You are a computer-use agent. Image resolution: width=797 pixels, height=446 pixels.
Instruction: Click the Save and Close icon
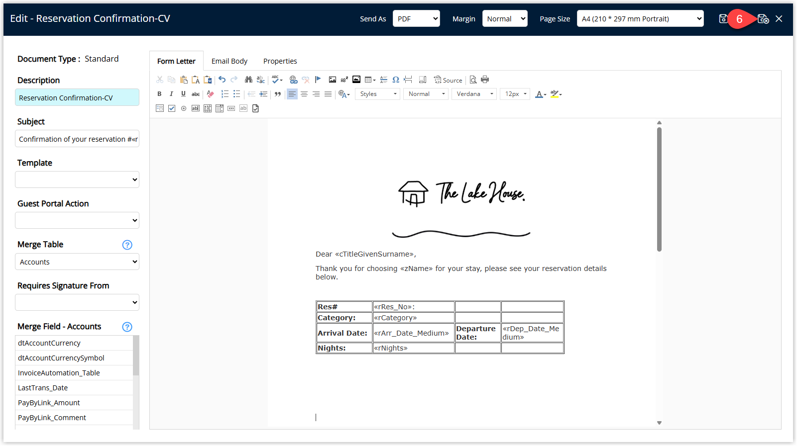(763, 19)
